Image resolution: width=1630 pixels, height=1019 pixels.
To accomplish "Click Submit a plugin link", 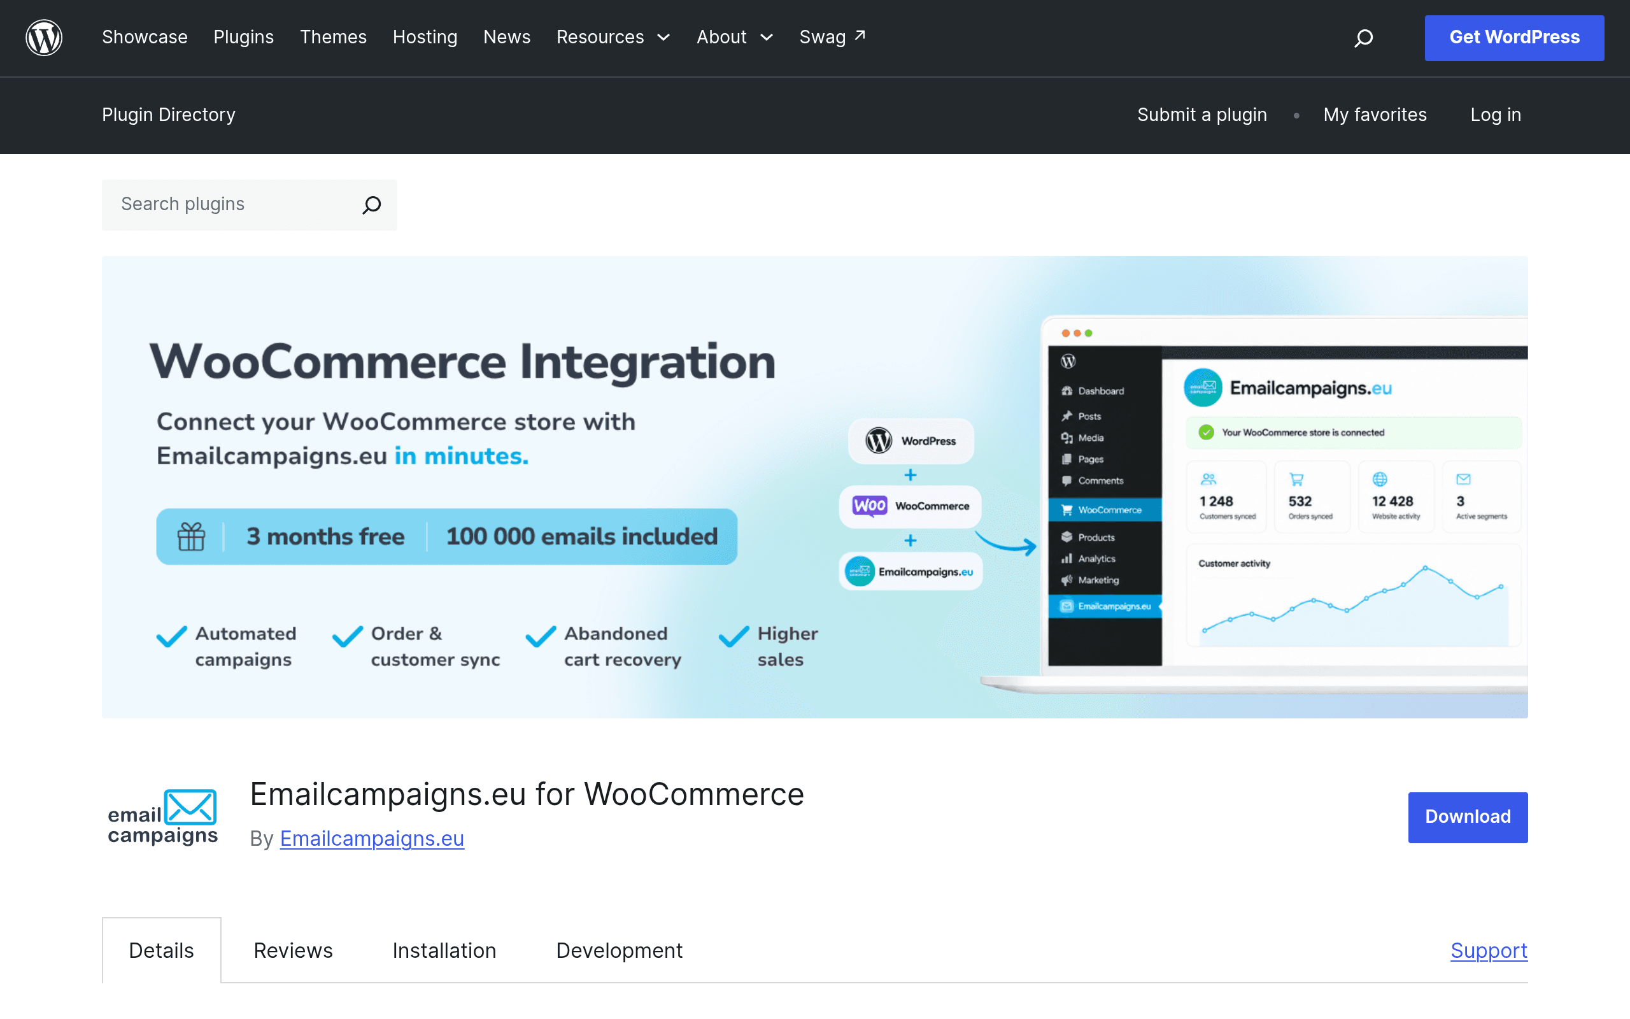I will [1201, 115].
